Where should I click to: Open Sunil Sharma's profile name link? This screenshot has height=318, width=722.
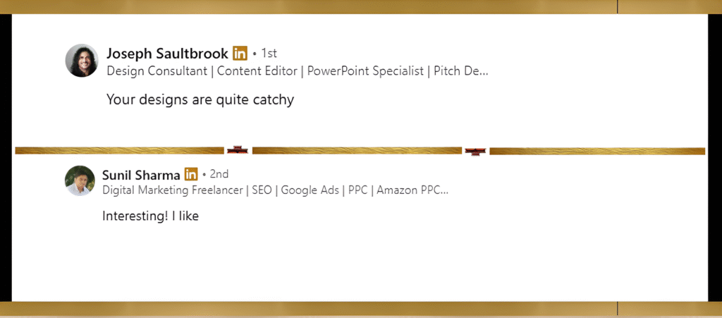pos(141,174)
